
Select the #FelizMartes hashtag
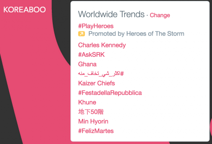point(96,131)
